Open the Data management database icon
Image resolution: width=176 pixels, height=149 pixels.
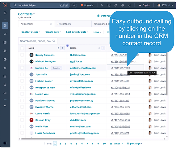5,76
